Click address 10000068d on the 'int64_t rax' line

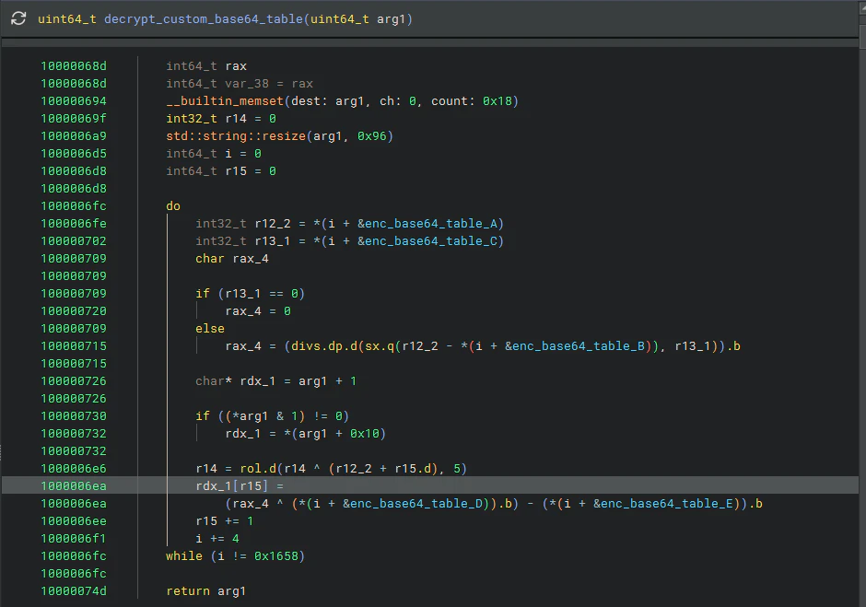tap(74, 65)
